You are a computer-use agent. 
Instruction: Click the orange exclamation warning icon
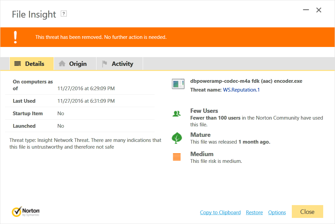(x=16, y=37)
